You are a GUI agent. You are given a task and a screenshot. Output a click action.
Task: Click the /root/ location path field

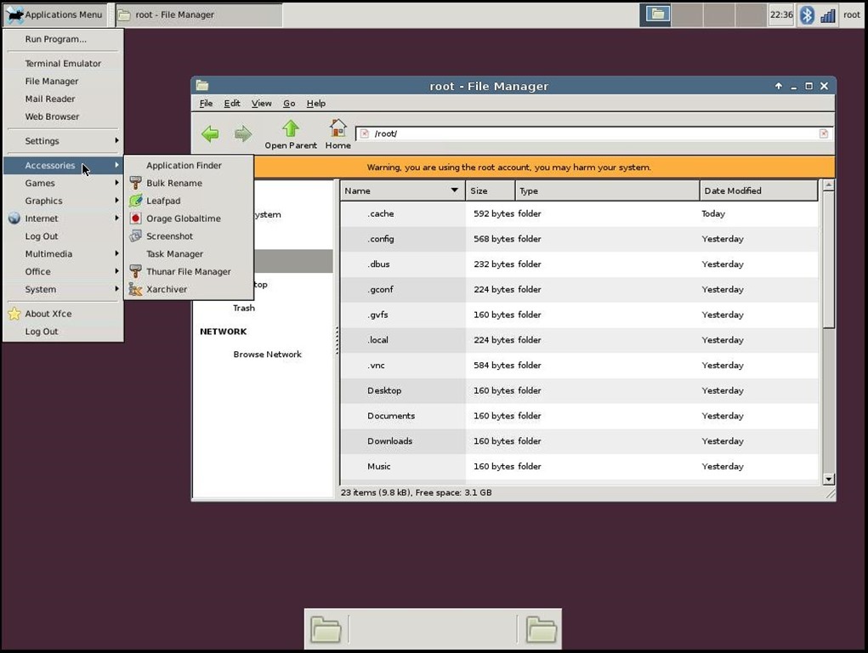[587, 133]
